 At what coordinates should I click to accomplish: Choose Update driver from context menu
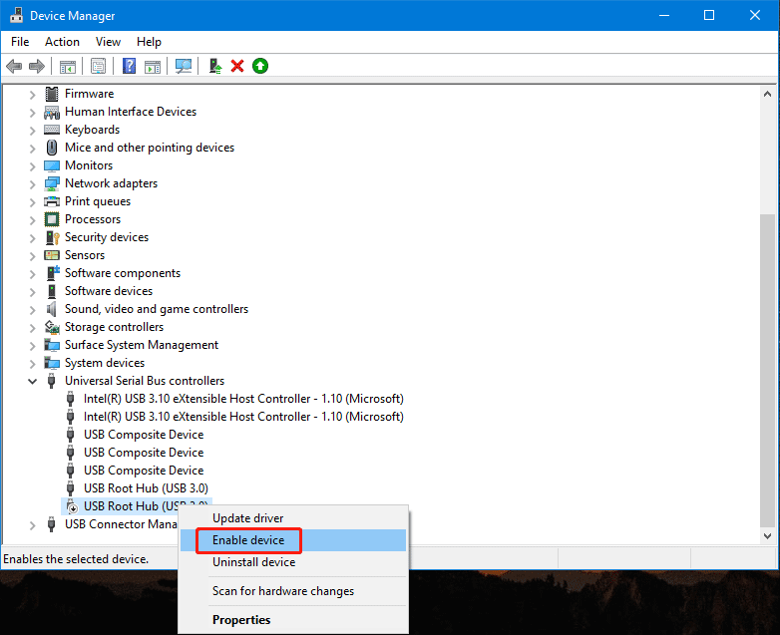tap(293, 518)
